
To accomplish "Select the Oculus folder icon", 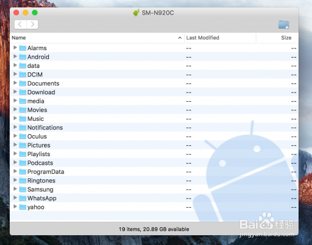I will (23, 136).
